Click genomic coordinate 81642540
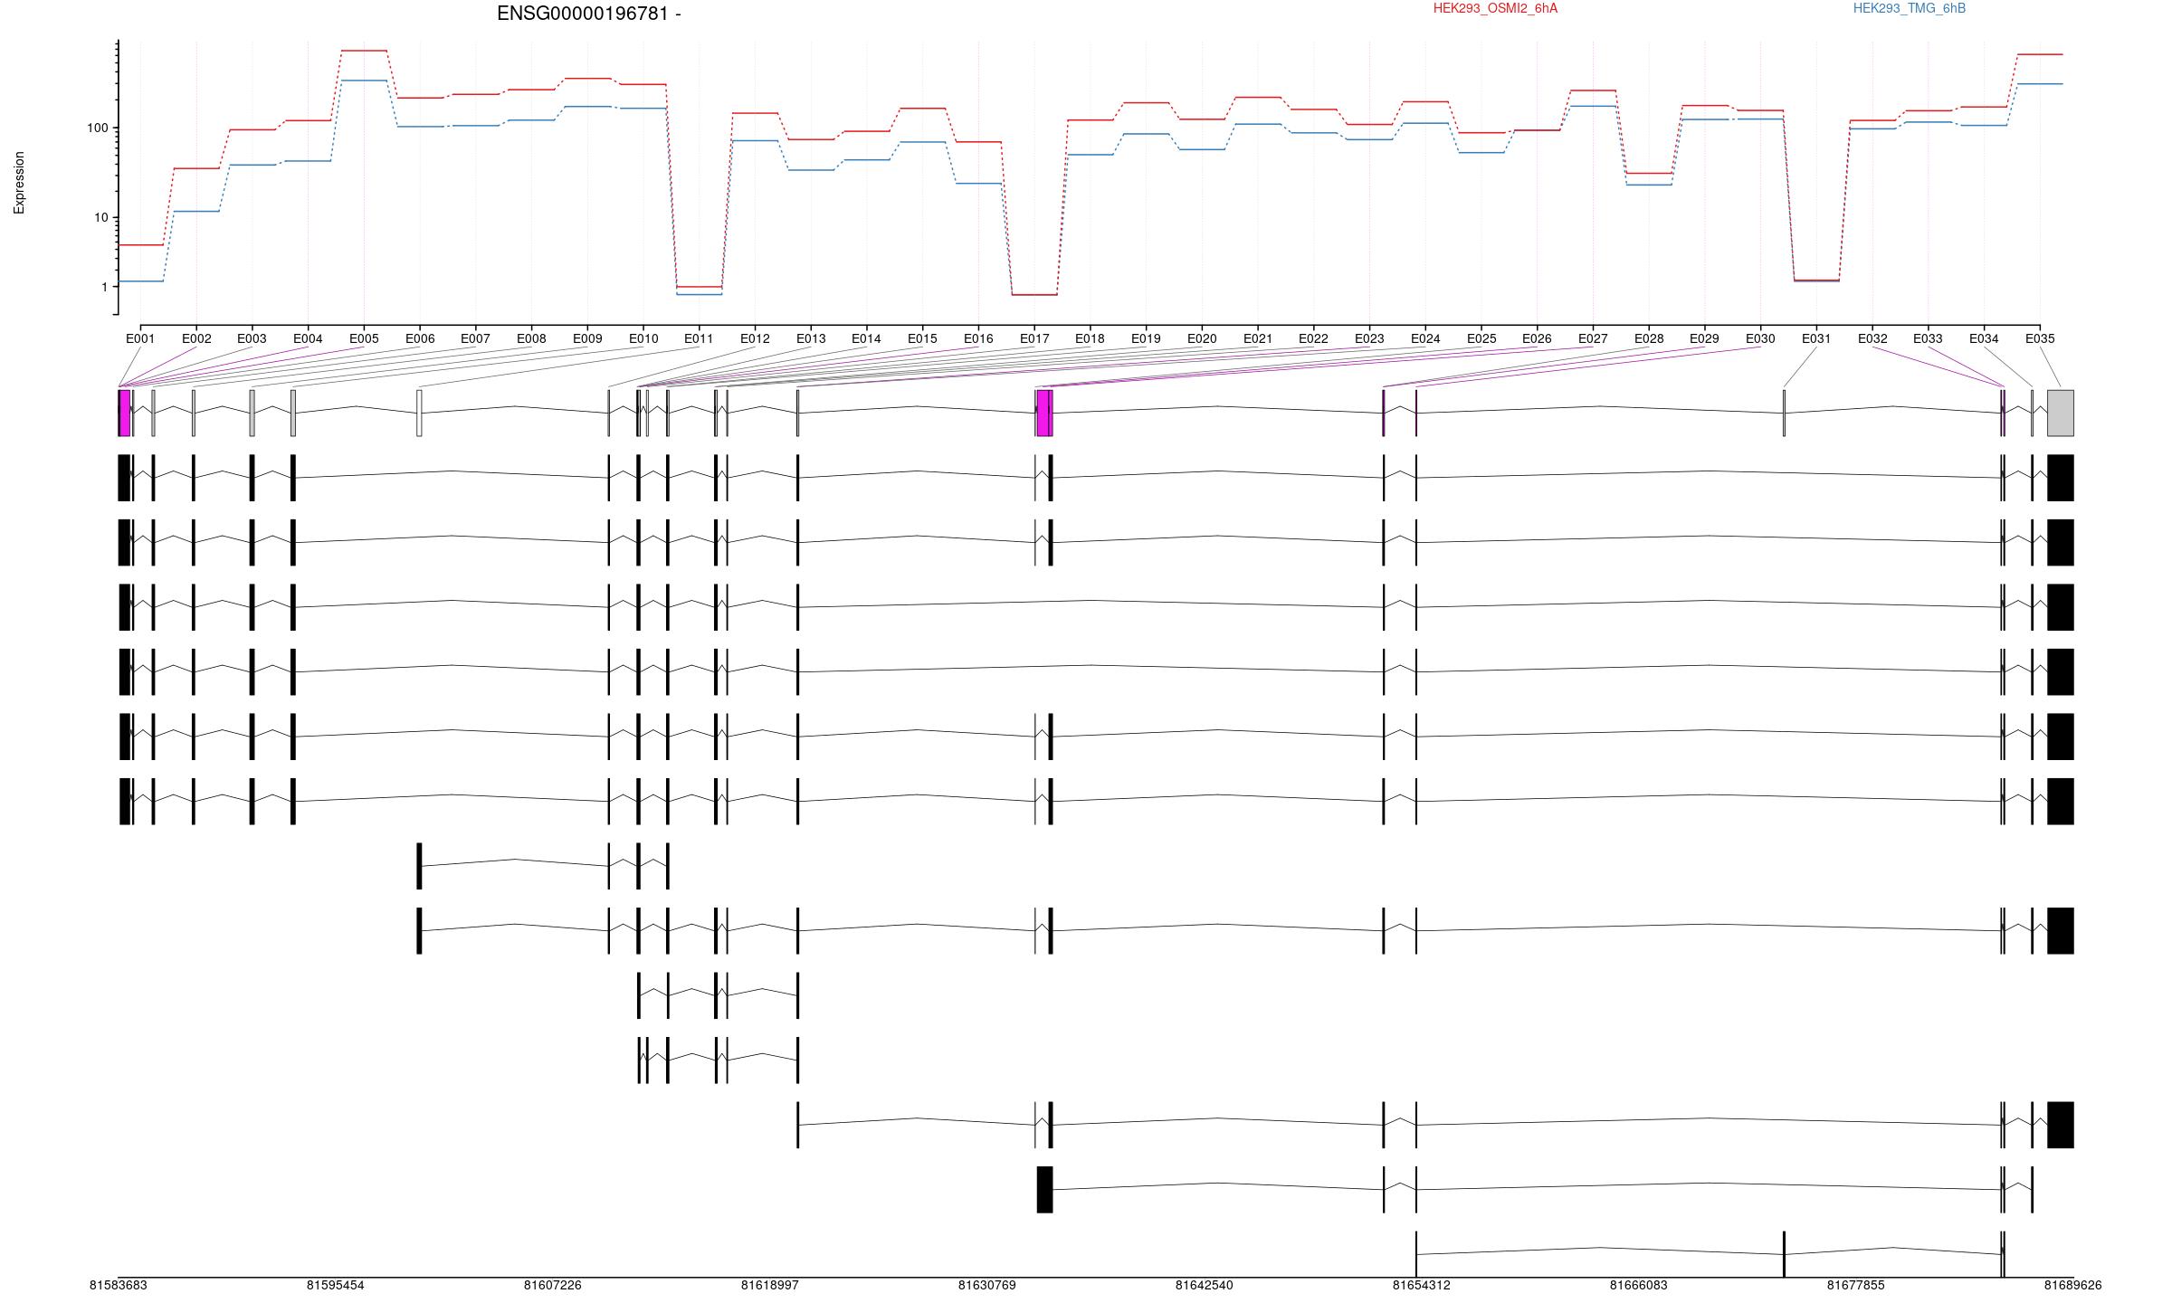This screenshot has height=1303, width=2172. 1205,1286
